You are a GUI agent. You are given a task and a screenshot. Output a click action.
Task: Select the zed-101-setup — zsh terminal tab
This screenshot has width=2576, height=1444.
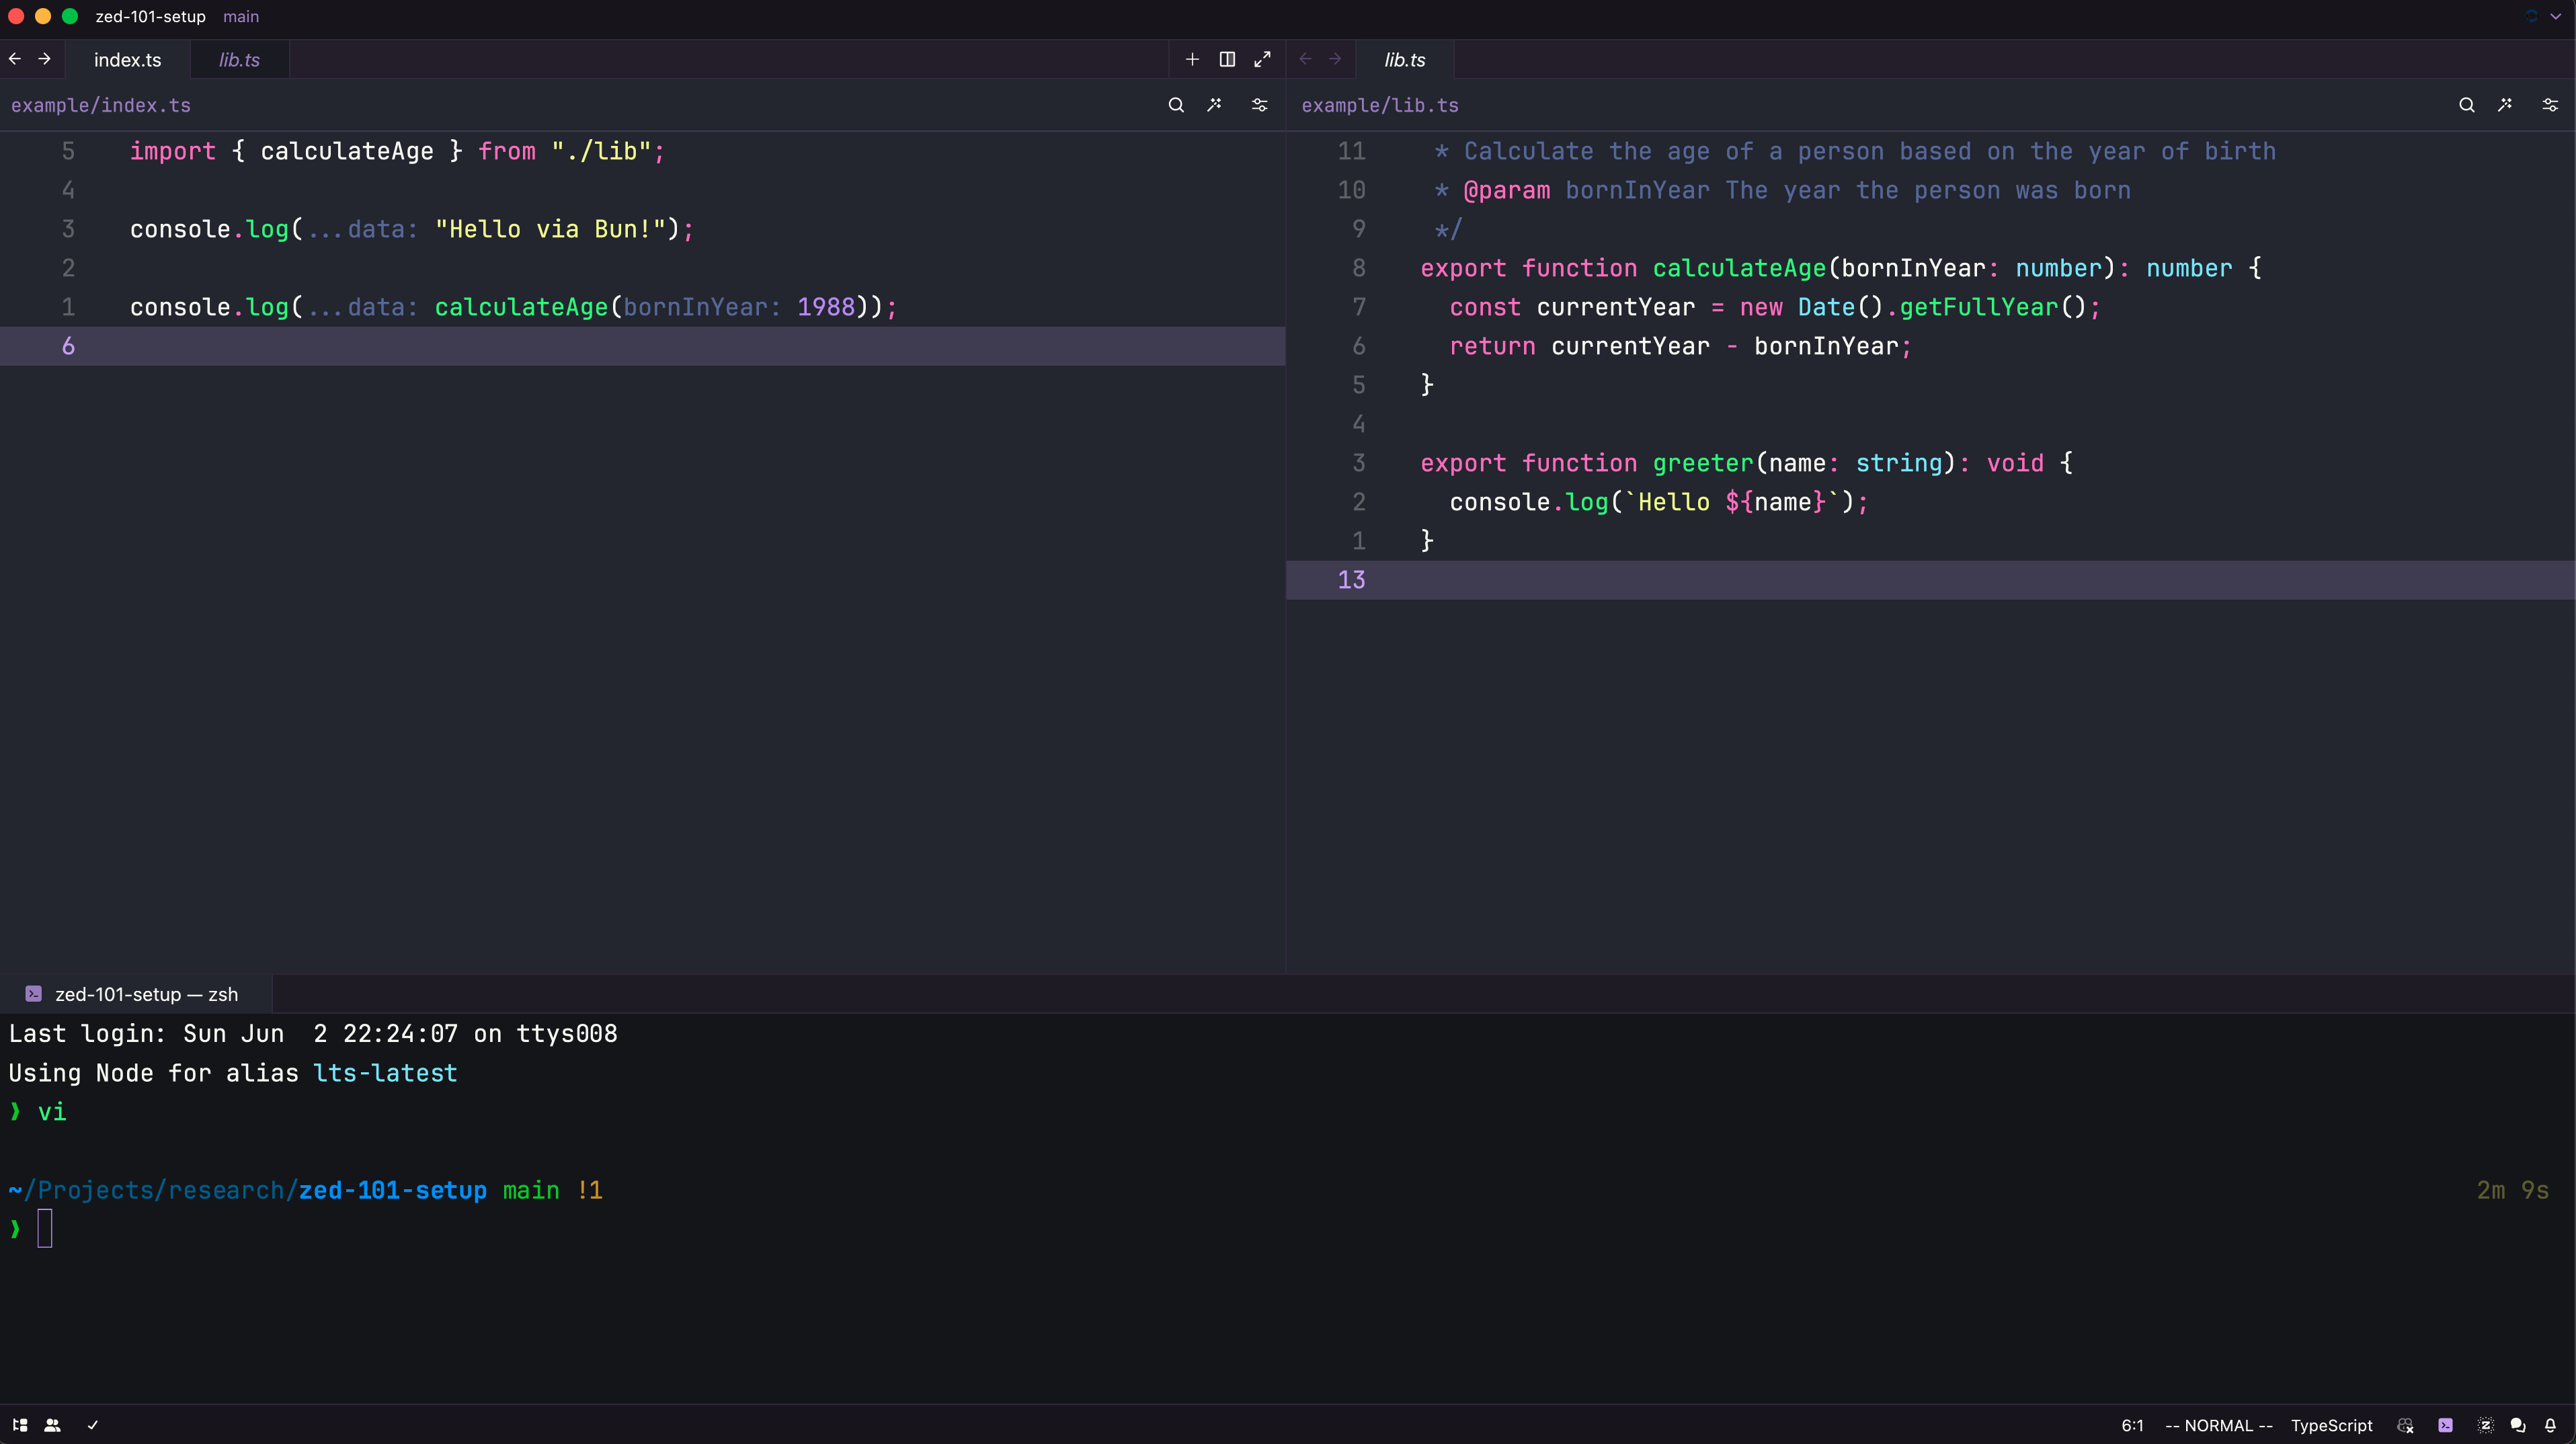click(x=135, y=994)
